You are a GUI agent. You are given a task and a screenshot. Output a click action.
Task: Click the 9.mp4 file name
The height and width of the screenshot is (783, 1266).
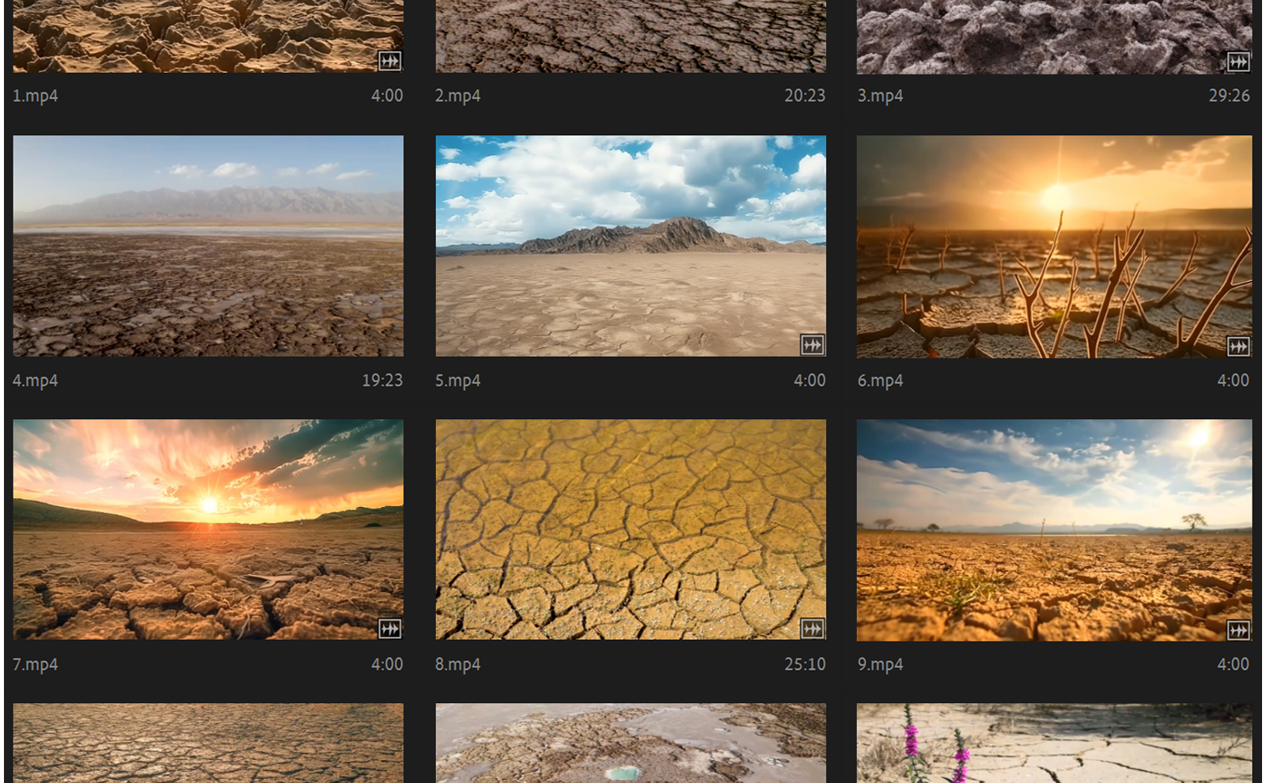[881, 665]
